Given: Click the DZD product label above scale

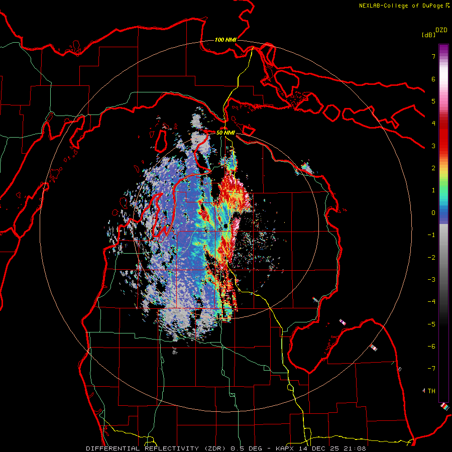Looking at the screenshot, I should pyautogui.click(x=441, y=30).
